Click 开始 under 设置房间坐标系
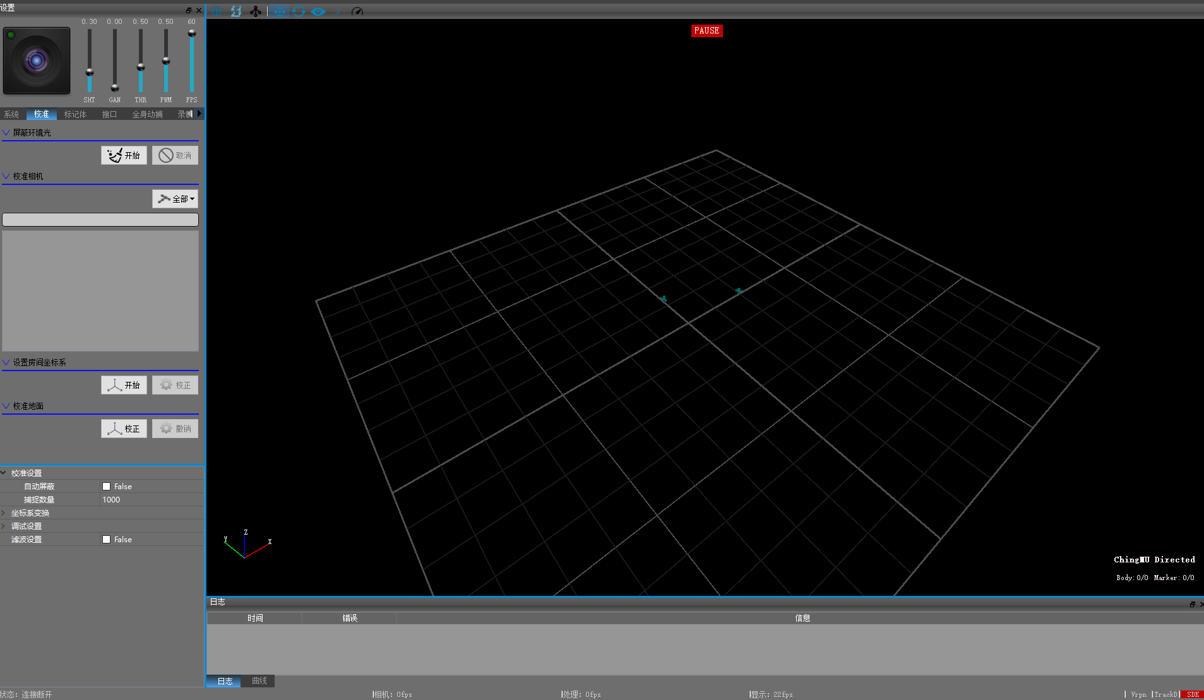The width and height of the screenshot is (1204, 700). tap(124, 385)
